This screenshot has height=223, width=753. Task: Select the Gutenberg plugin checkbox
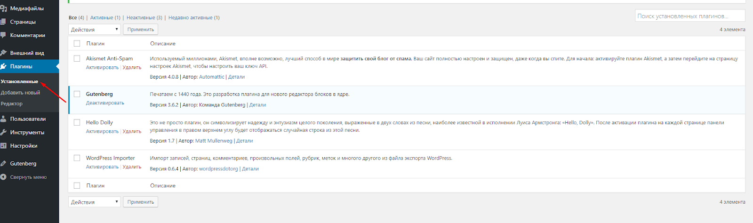point(77,94)
